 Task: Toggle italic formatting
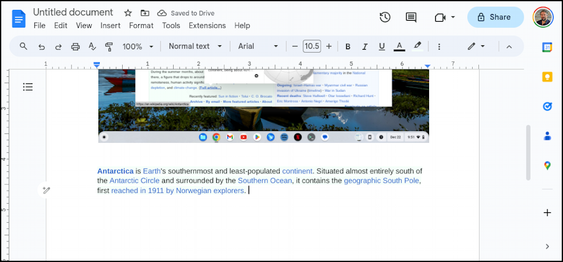coord(365,47)
